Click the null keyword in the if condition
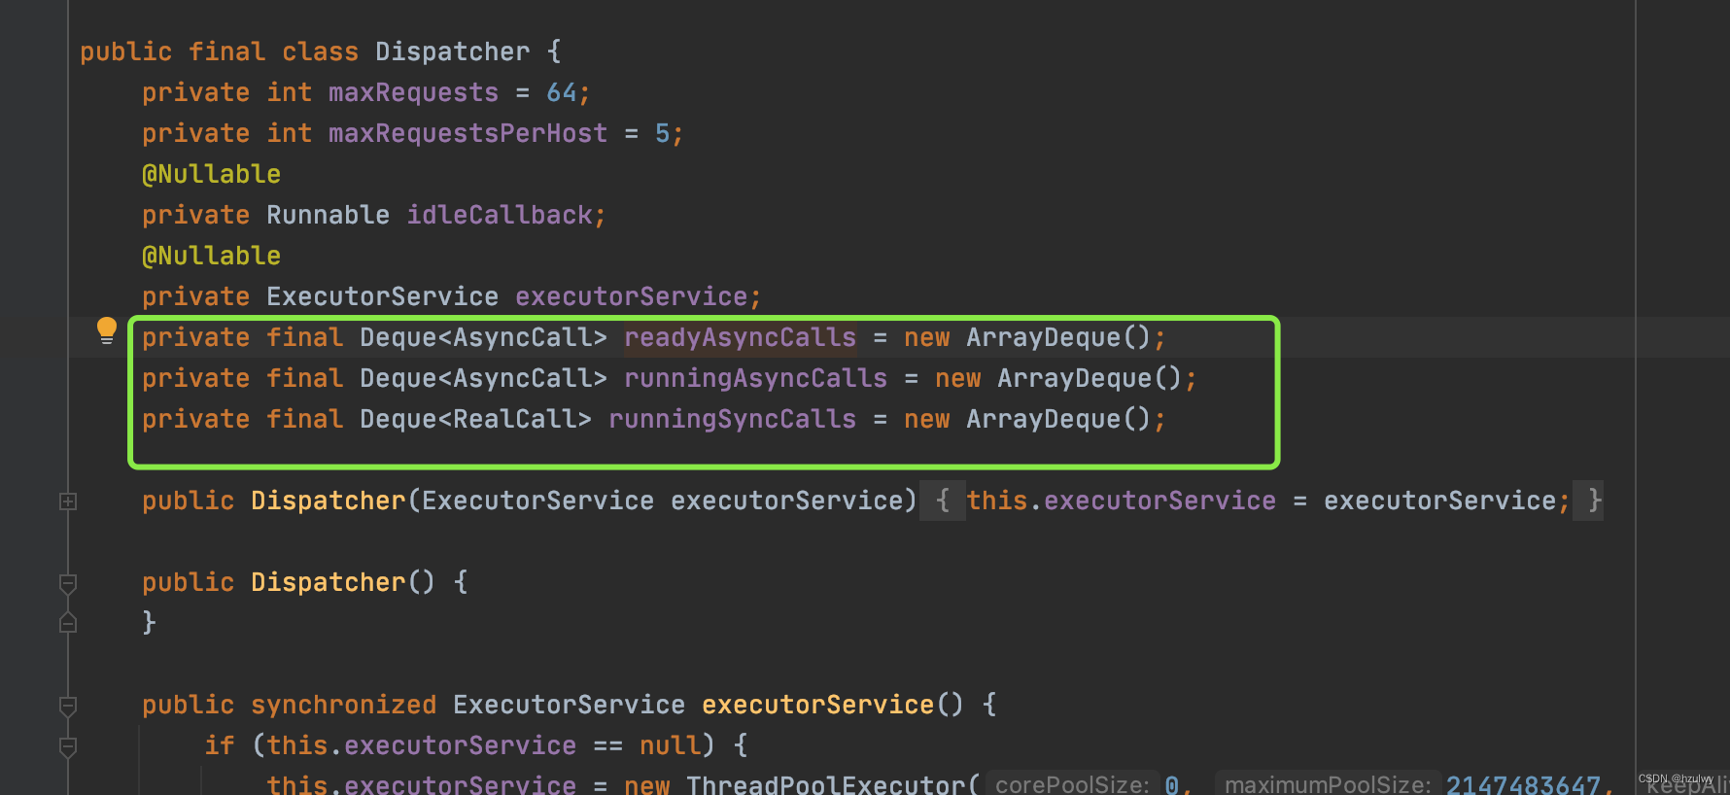Viewport: 1730px width, 795px height. 670,745
